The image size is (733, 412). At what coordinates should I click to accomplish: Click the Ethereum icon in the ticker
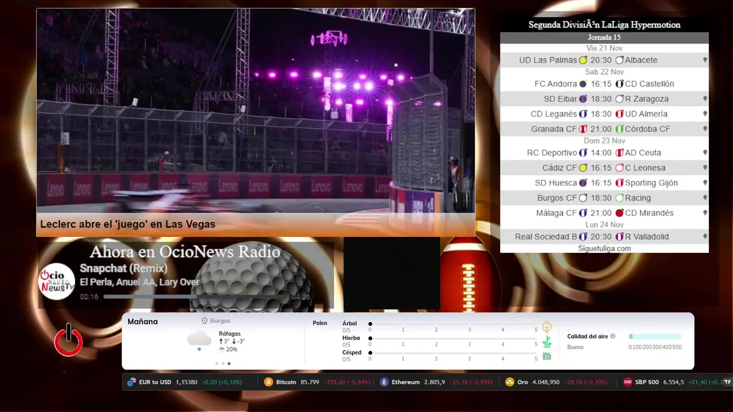coord(384,382)
